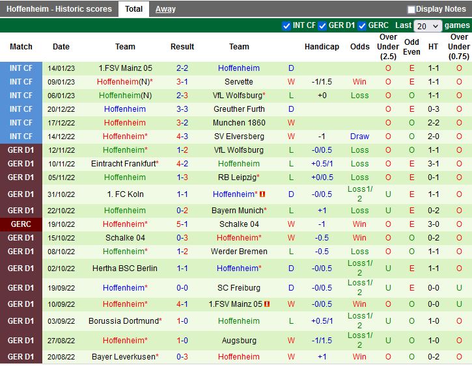Select the Total tab
This screenshot has width=472, height=366.
point(133,9)
